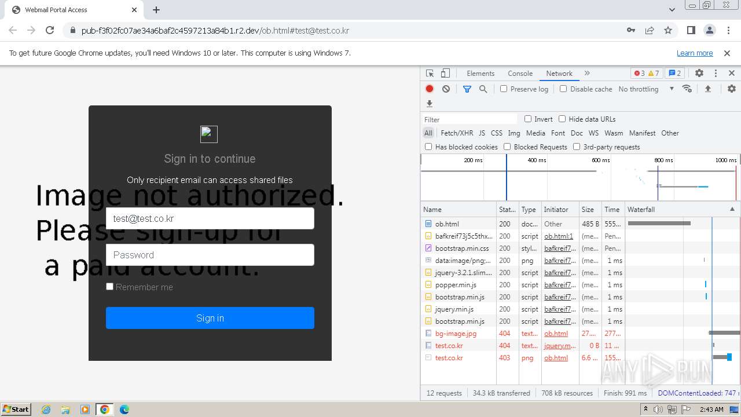Select the inspect element picker icon
The image size is (741, 417).
(430, 74)
